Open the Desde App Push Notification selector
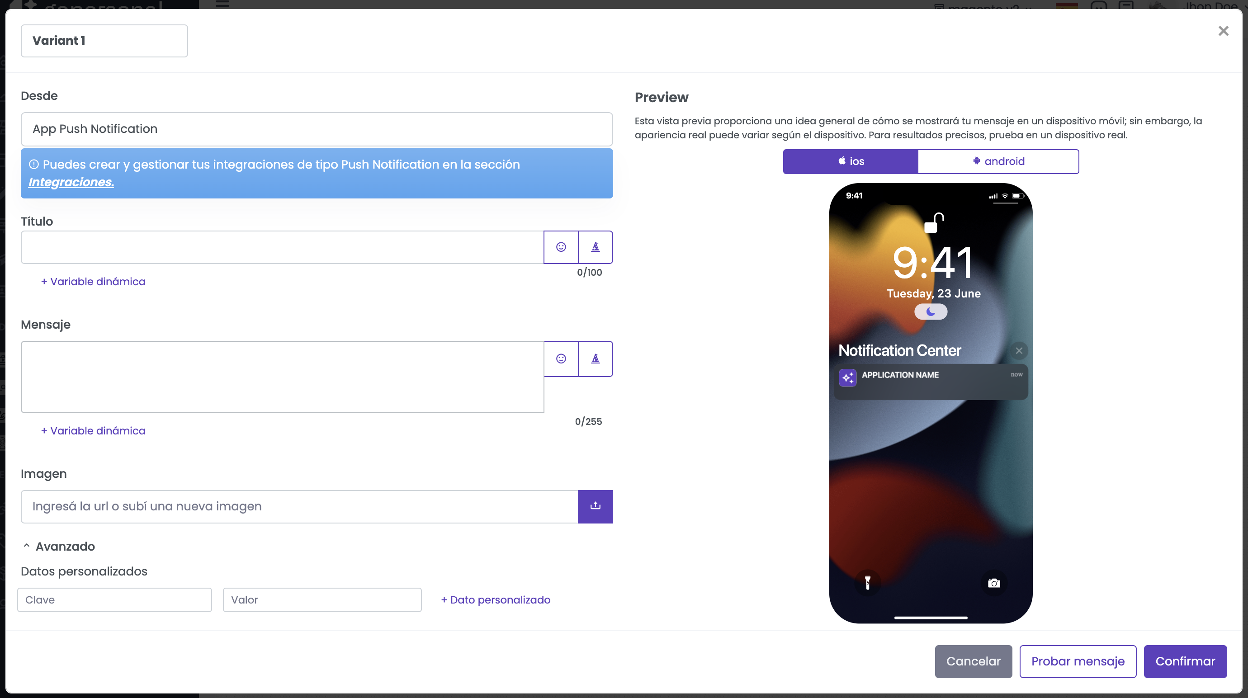The width and height of the screenshot is (1248, 698). (x=317, y=129)
